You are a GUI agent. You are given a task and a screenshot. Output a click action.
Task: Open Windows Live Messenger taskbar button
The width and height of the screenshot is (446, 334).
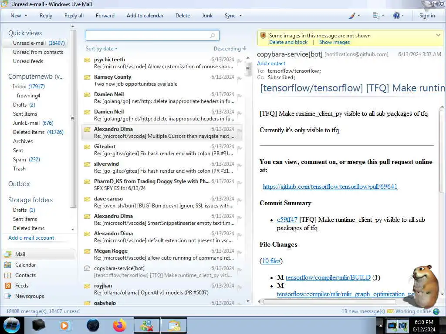[x=147, y=325]
